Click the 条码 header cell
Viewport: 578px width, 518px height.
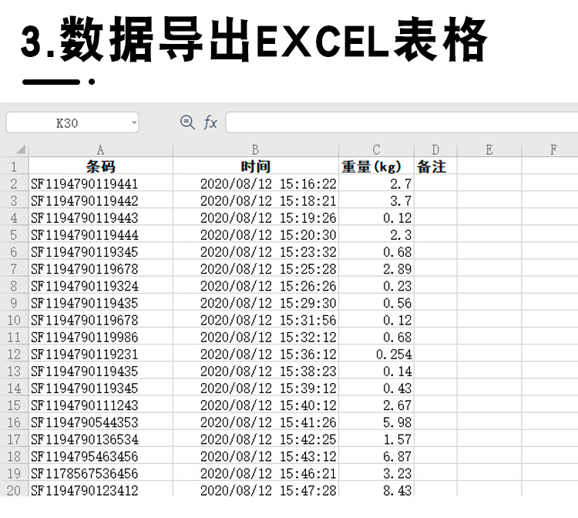tap(101, 166)
